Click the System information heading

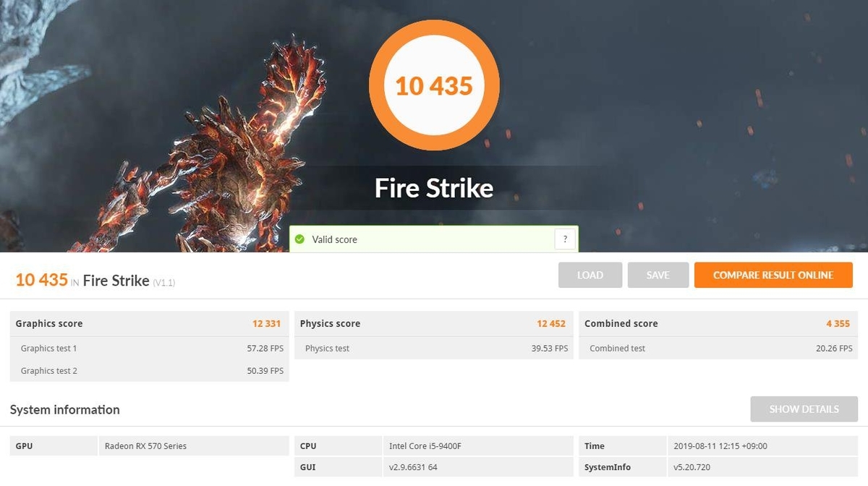(x=64, y=409)
